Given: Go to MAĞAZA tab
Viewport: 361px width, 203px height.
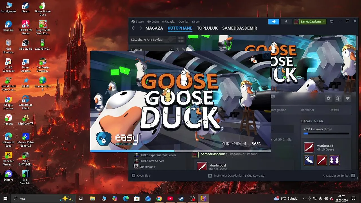Looking at the screenshot, I should tap(154, 28).
